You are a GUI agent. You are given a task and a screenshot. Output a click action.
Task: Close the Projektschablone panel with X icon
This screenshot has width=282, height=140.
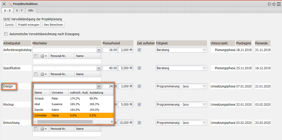point(4,4)
